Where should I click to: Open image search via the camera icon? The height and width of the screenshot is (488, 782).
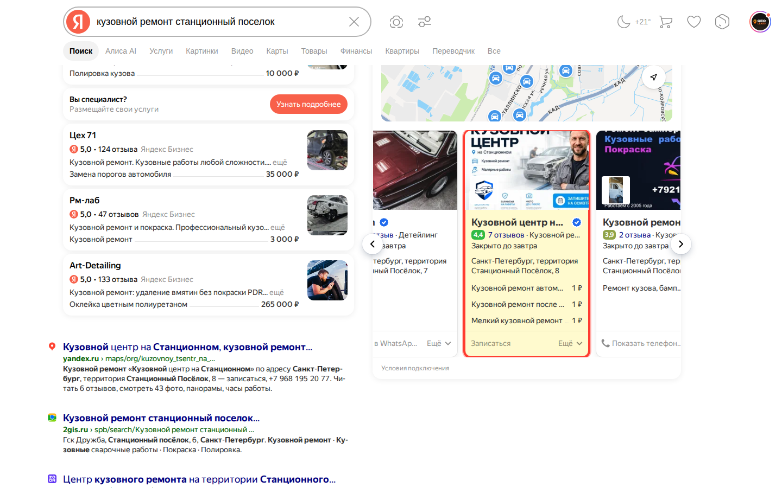click(x=396, y=22)
